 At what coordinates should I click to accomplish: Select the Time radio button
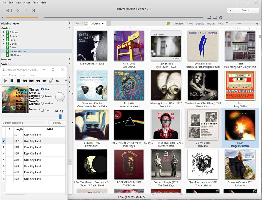pyautogui.click(x=42, y=89)
